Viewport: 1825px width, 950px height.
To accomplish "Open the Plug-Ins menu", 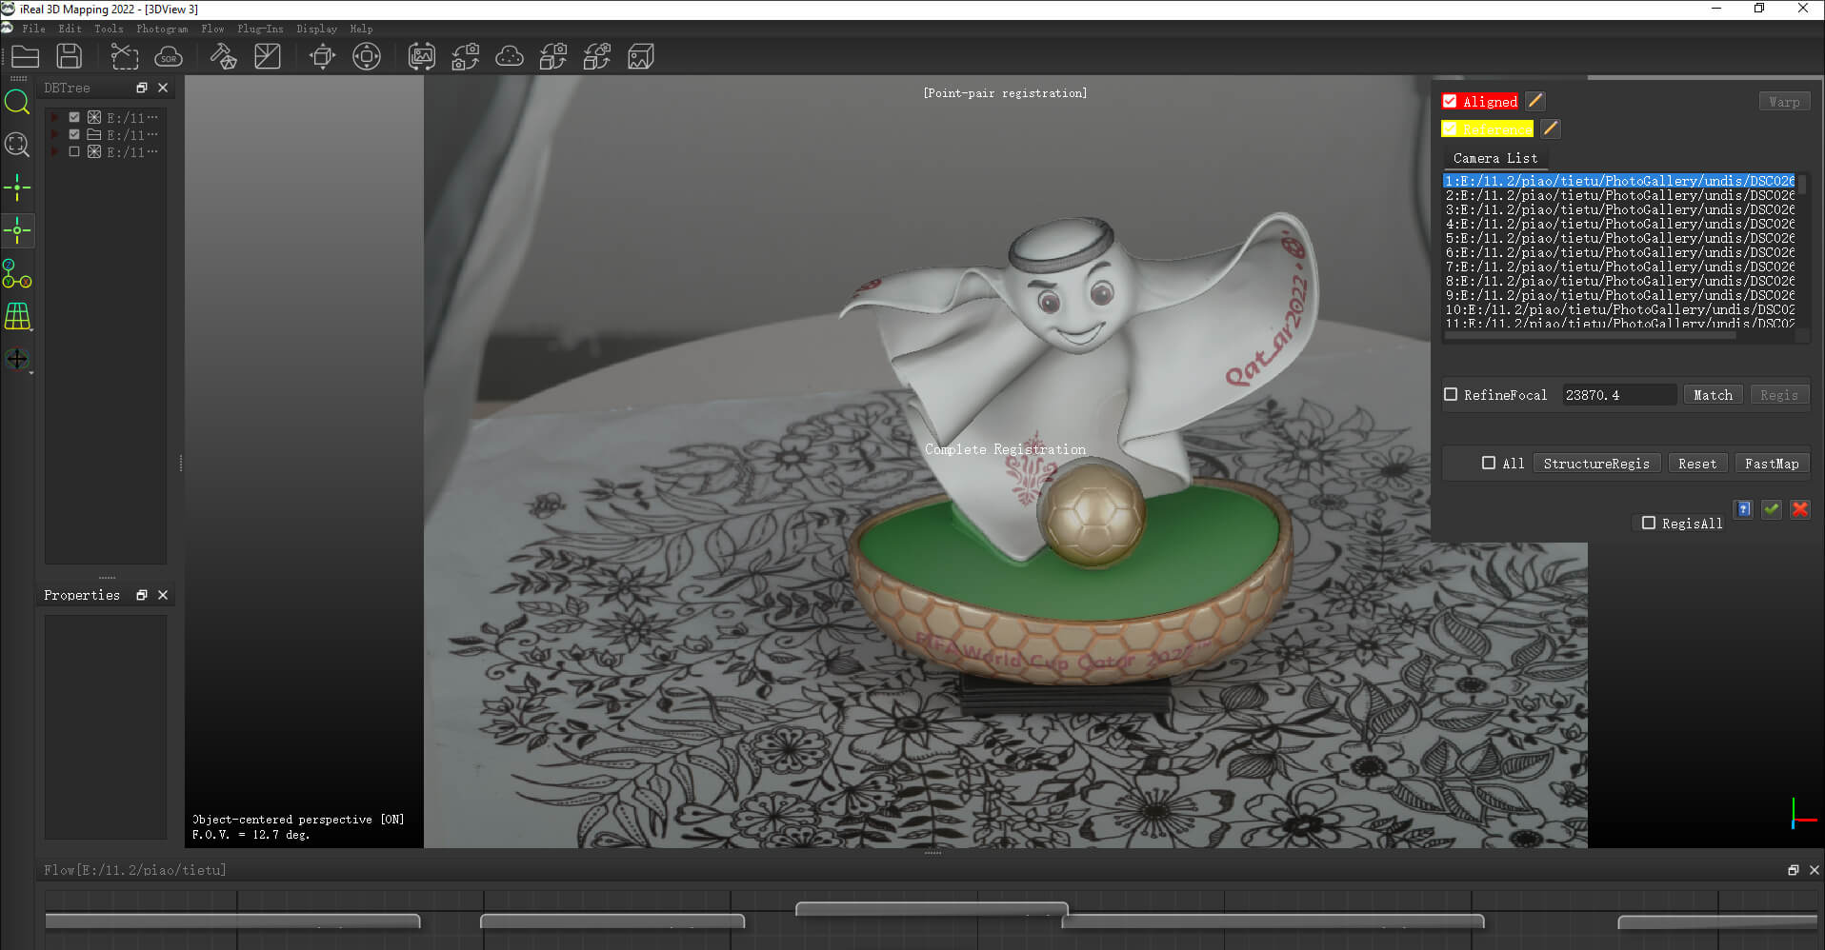I will click(x=260, y=29).
